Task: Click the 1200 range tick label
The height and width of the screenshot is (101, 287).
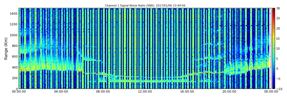Action: click(x=14, y=24)
